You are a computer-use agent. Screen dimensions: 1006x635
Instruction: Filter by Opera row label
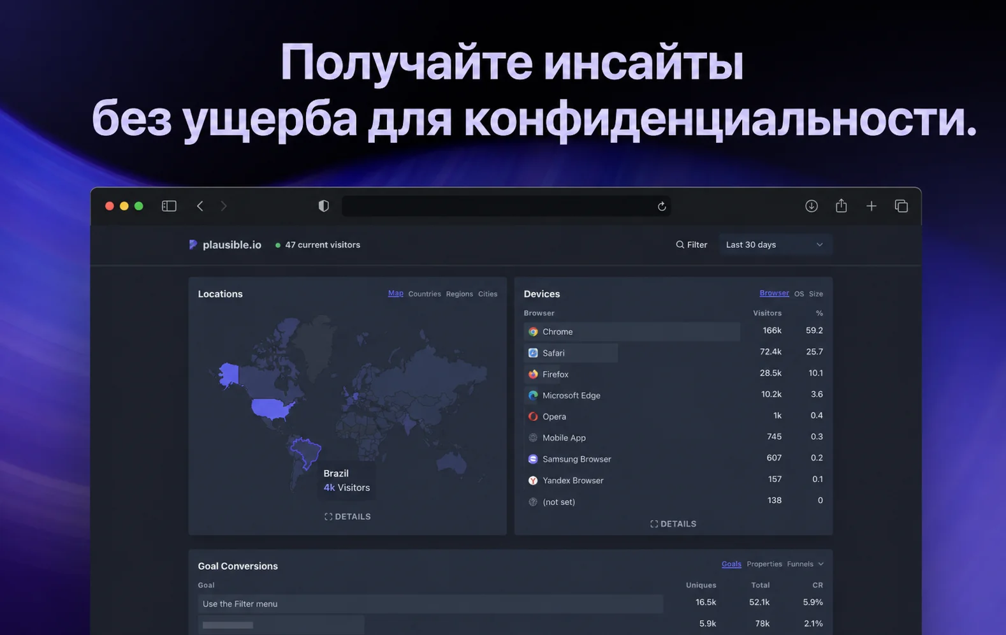pos(554,416)
